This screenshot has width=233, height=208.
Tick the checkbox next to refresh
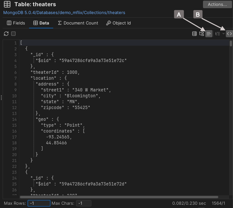tap(13, 34)
